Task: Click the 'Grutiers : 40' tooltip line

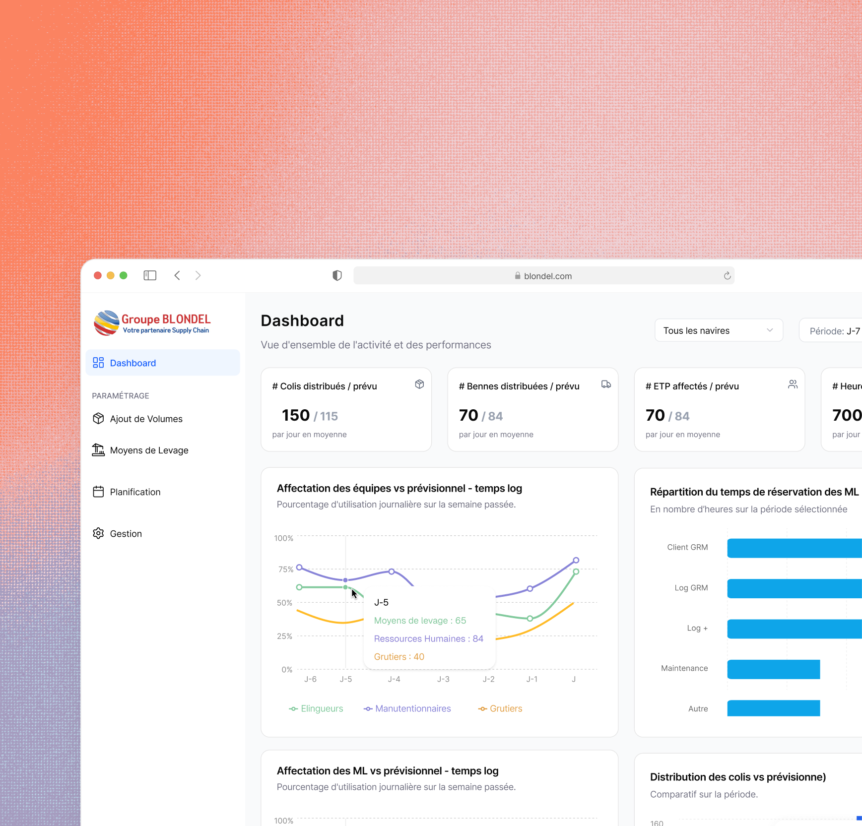Action: (399, 656)
